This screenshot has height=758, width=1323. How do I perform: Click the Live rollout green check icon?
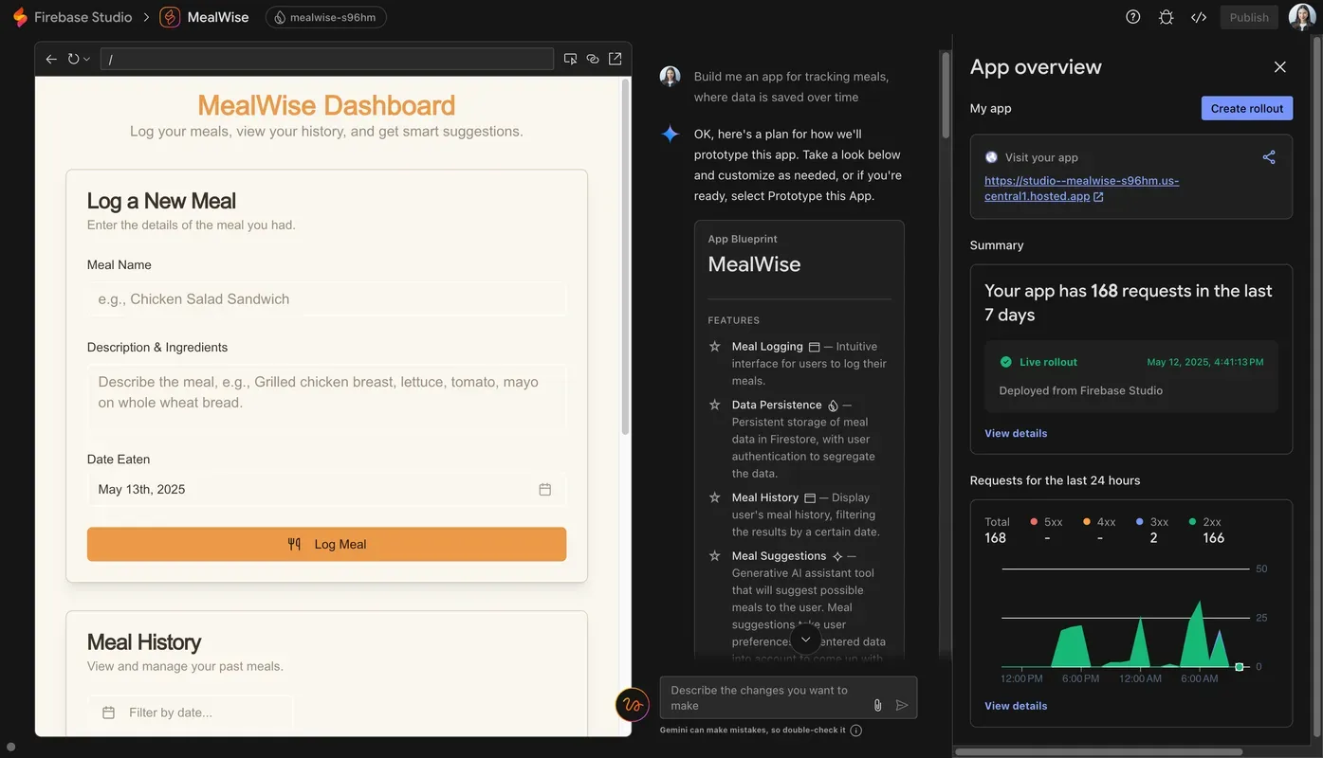click(x=1005, y=362)
